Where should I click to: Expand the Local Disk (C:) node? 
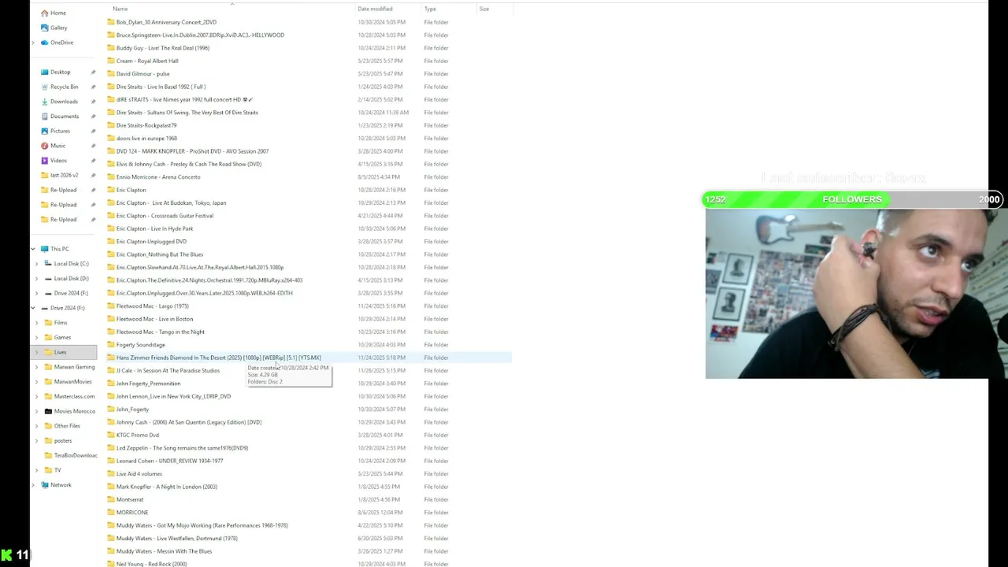pos(37,264)
